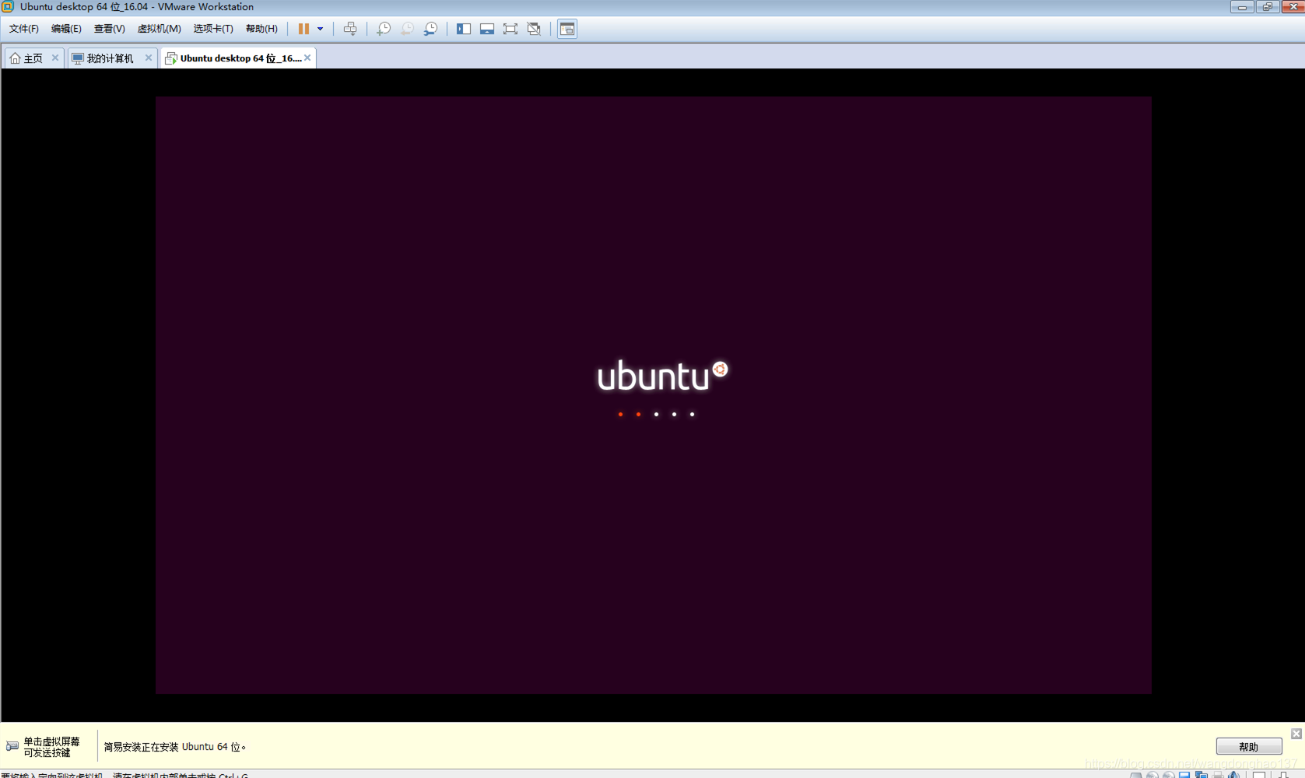Image resolution: width=1305 pixels, height=778 pixels.
Task: Open the 查看(V) menu
Action: (109, 29)
